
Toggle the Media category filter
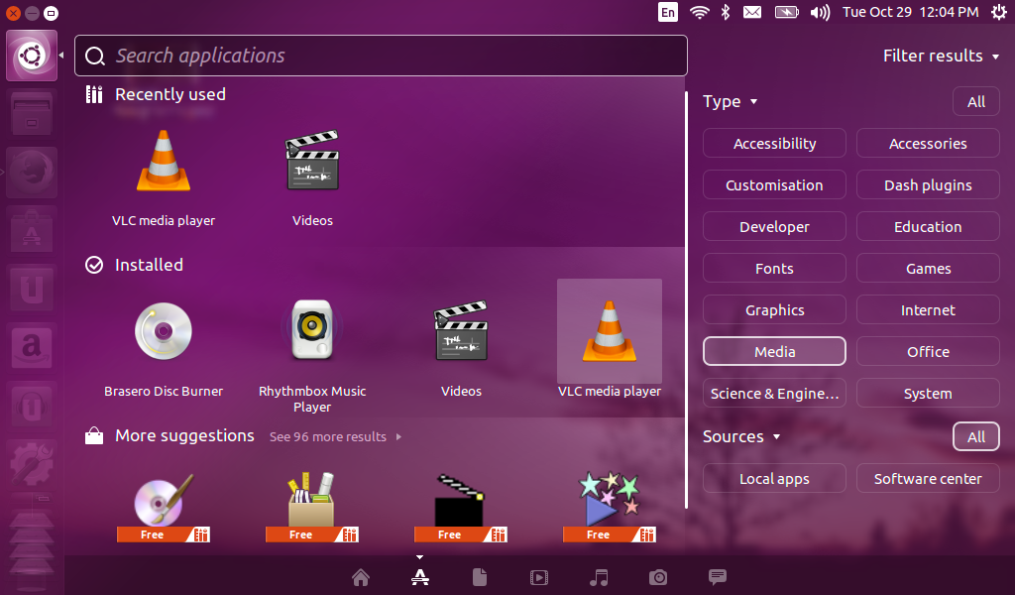pyautogui.click(x=774, y=351)
